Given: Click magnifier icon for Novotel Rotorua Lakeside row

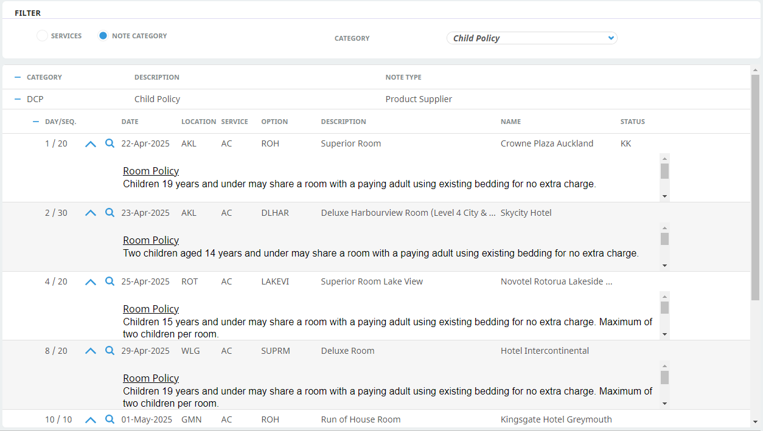Looking at the screenshot, I should click(110, 281).
